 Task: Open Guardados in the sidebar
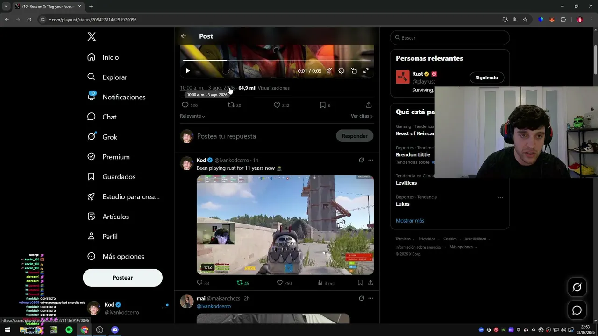tap(111, 177)
